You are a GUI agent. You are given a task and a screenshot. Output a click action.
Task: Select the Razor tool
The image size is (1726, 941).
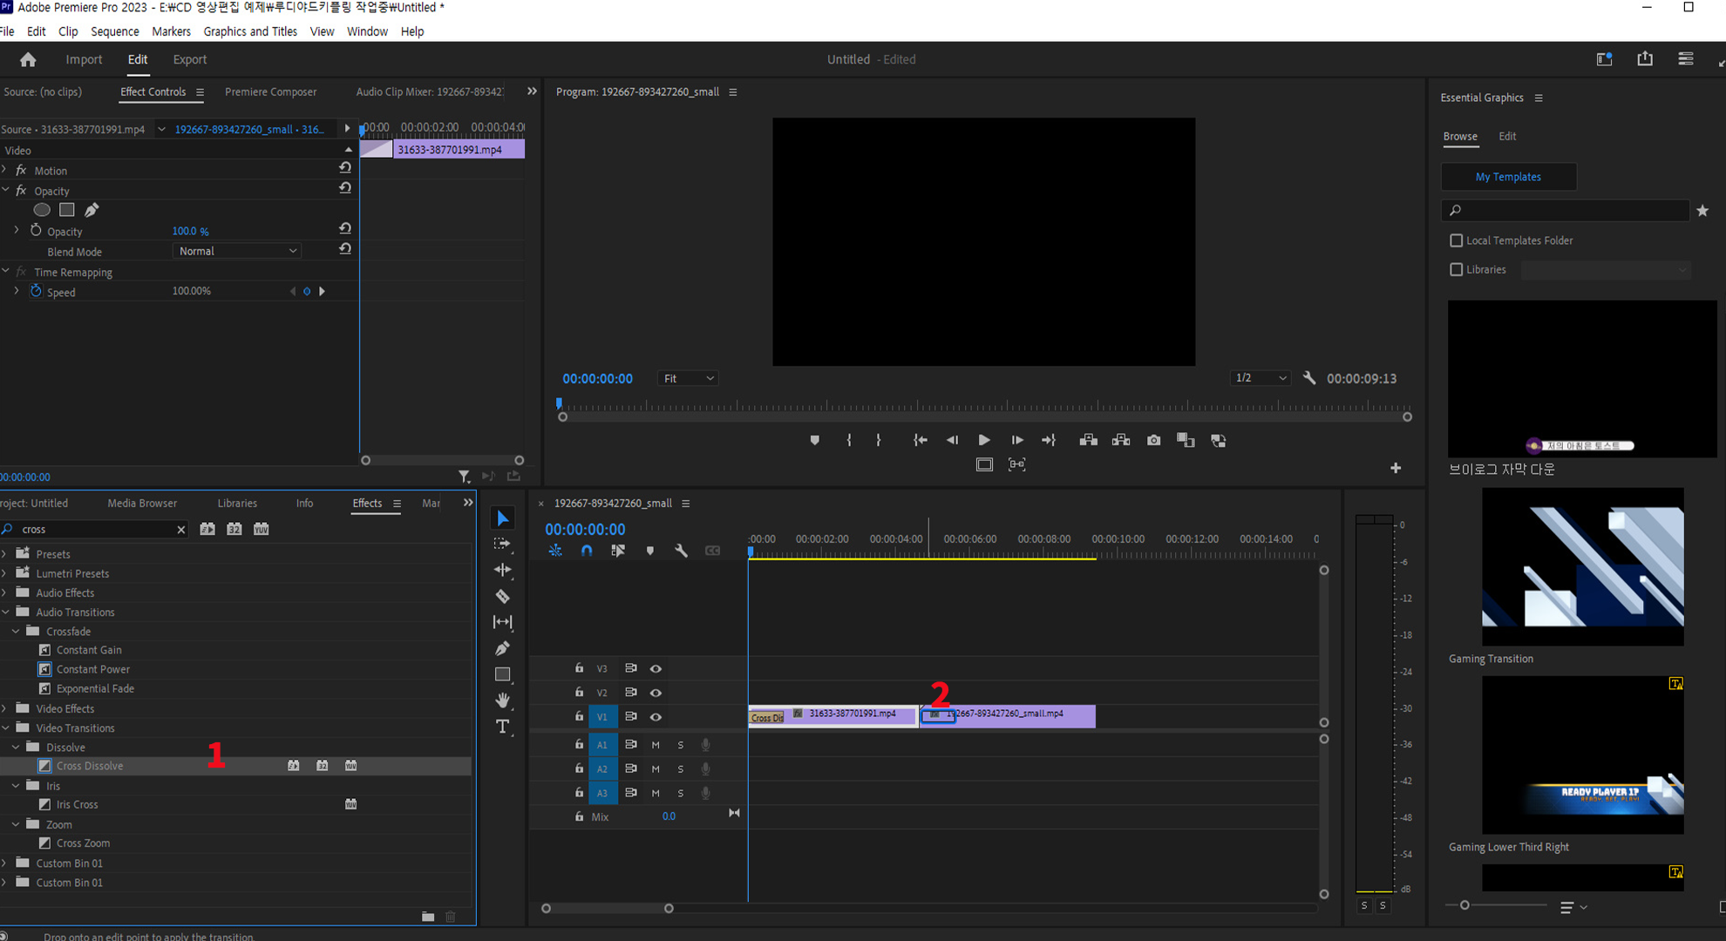(x=503, y=597)
